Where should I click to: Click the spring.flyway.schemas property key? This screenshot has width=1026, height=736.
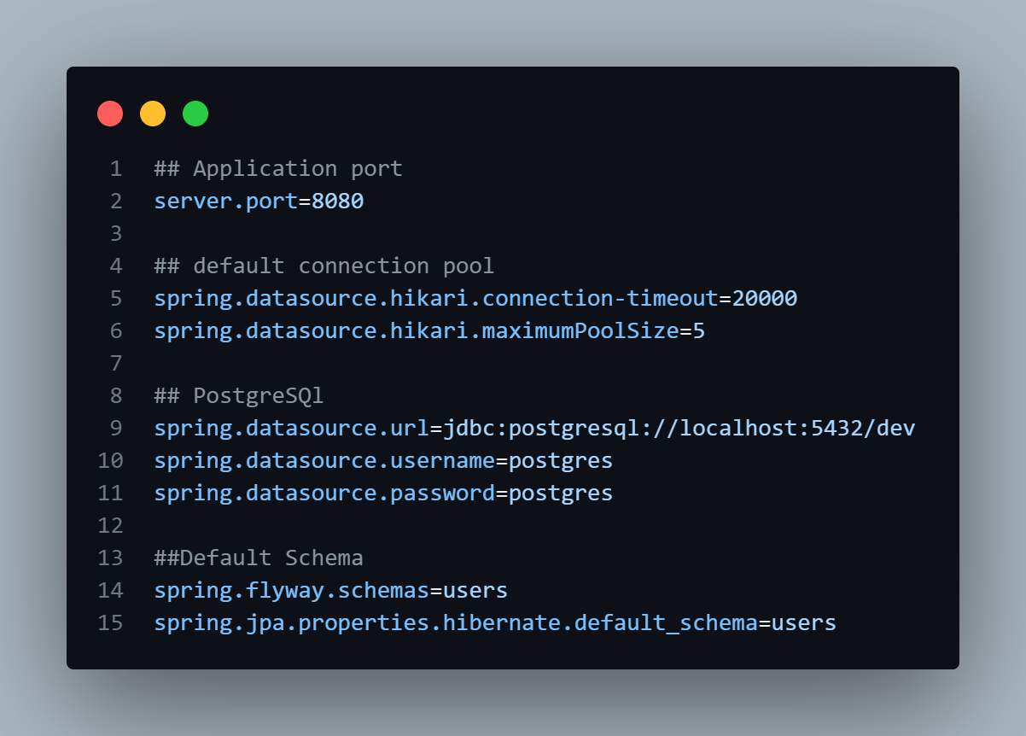[291, 590]
